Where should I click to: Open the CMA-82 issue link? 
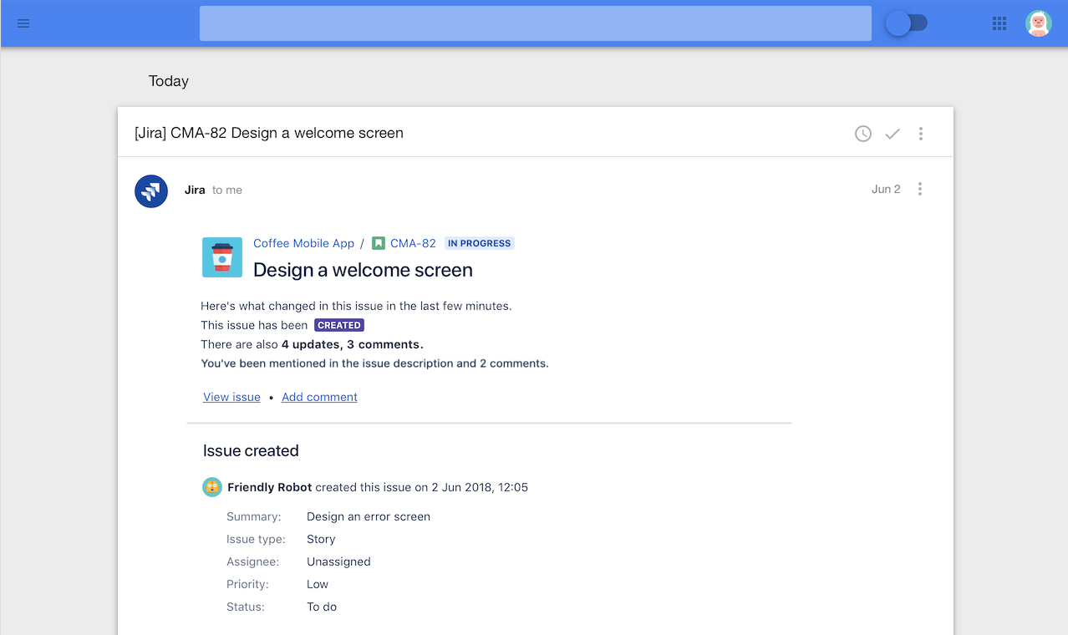click(x=413, y=243)
